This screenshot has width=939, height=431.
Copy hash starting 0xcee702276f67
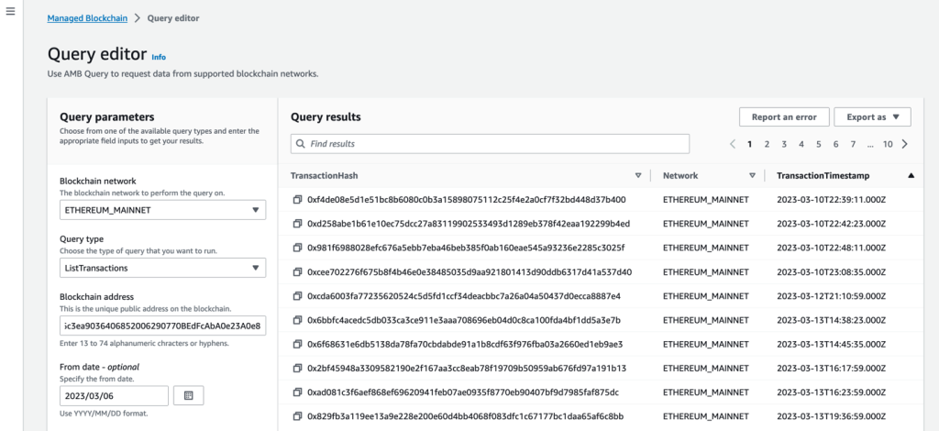click(x=297, y=271)
